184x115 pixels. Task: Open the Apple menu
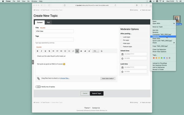(x=3, y=1)
